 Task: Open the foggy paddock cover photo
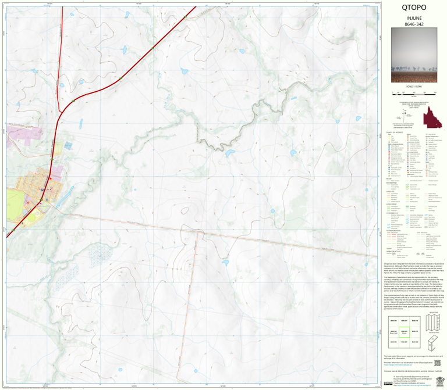pyautogui.click(x=414, y=55)
